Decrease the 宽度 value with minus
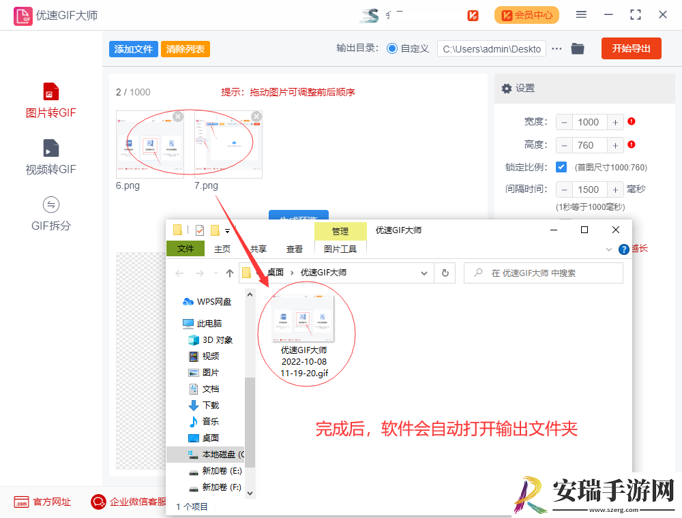Image resolution: width=682 pixels, height=518 pixels. (x=564, y=123)
